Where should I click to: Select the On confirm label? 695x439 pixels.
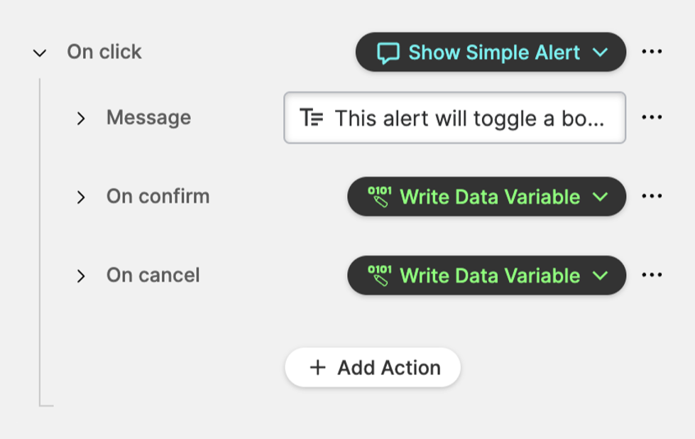(158, 196)
